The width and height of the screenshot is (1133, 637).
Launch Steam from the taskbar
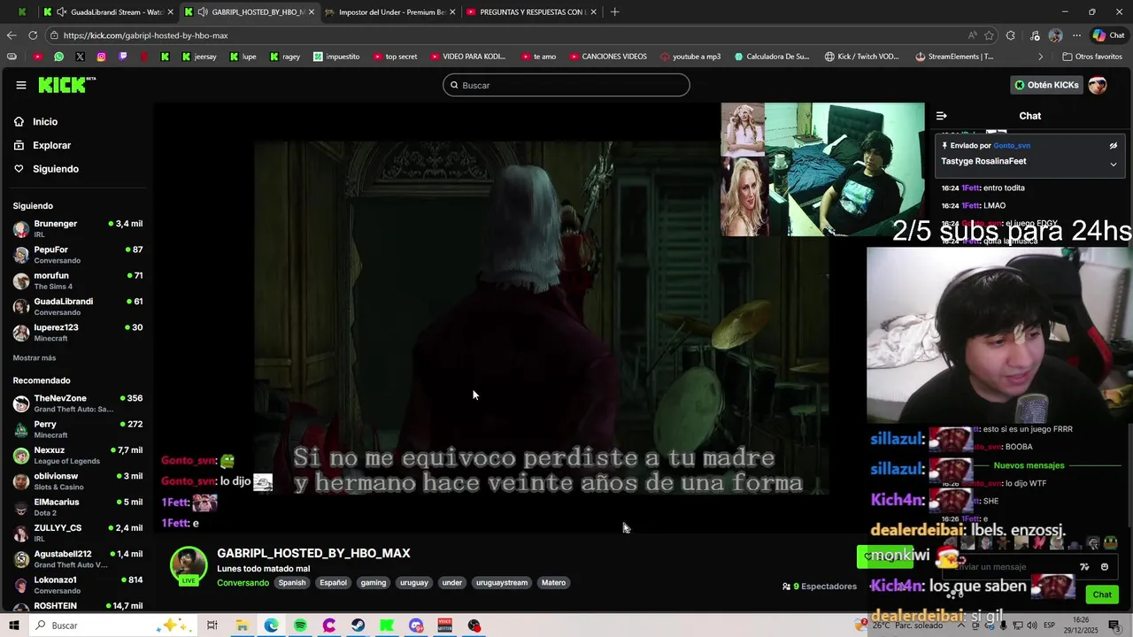[x=358, y=625]
